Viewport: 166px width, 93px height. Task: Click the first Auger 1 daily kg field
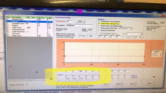tap(68, 76)
